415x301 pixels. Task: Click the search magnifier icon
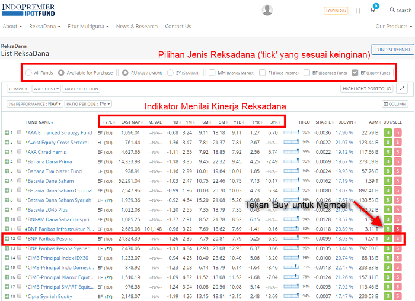point(392,10)
